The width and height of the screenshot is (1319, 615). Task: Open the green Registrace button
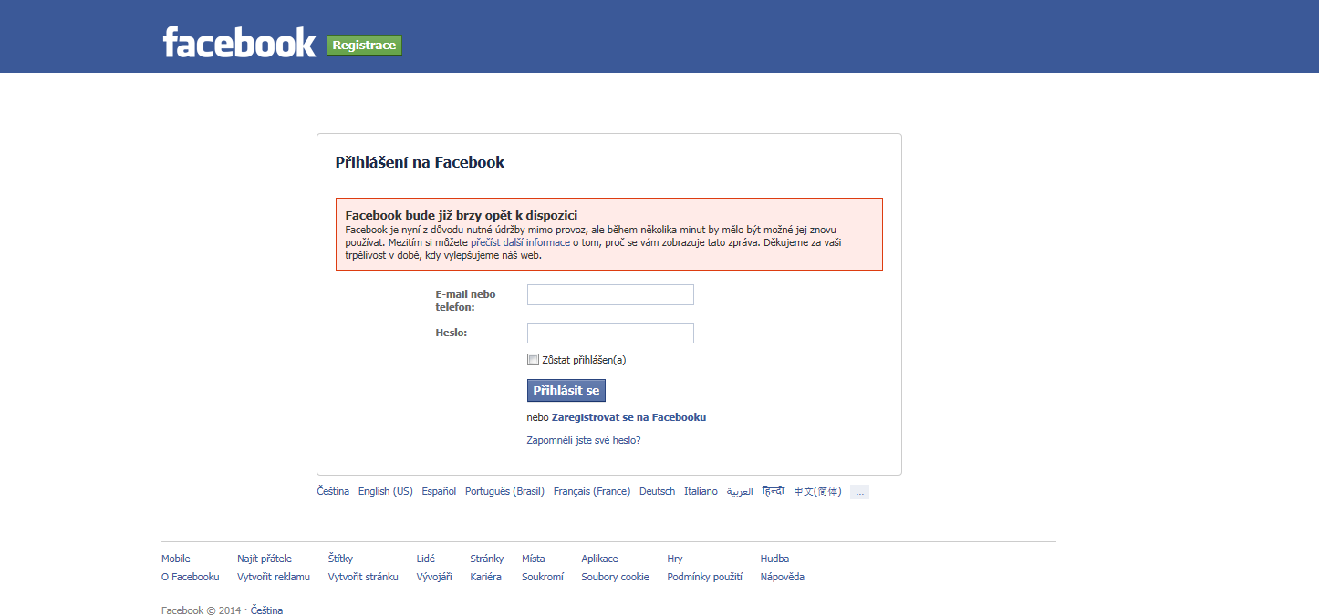364,45
